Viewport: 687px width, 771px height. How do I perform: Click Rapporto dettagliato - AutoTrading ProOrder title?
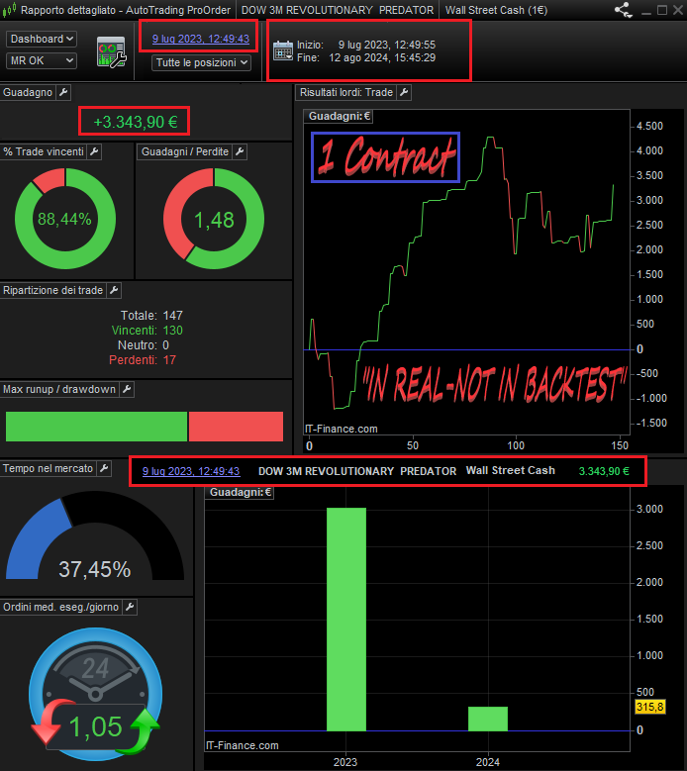(x=126, y=10)
